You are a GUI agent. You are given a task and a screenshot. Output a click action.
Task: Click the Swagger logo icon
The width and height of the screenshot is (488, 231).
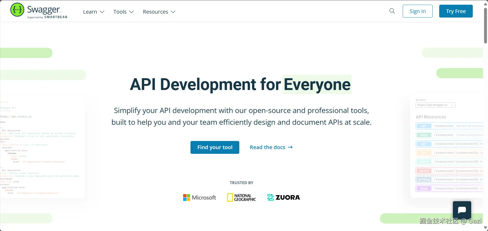point(17,10)
